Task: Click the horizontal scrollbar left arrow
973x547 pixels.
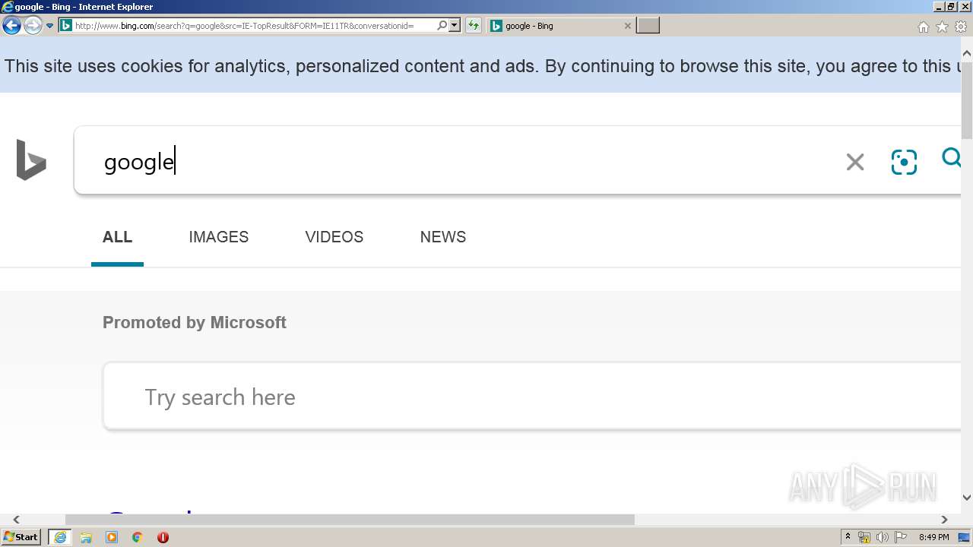Action: pos(16,520)
